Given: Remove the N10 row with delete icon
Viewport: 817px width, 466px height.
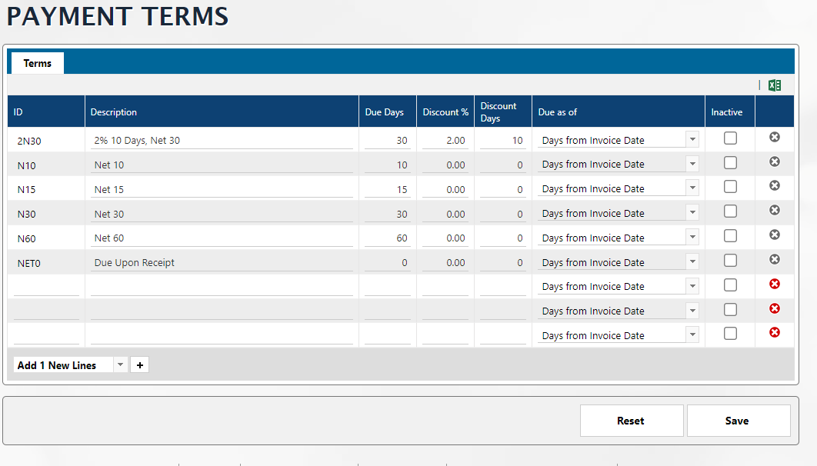Looking at the screenshot, I should 775,161.
